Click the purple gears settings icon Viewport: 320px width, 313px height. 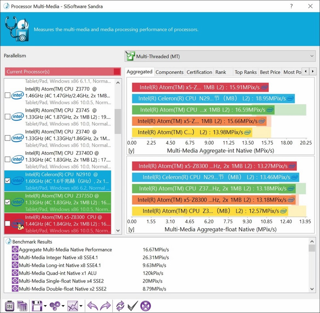coord(55,306)
